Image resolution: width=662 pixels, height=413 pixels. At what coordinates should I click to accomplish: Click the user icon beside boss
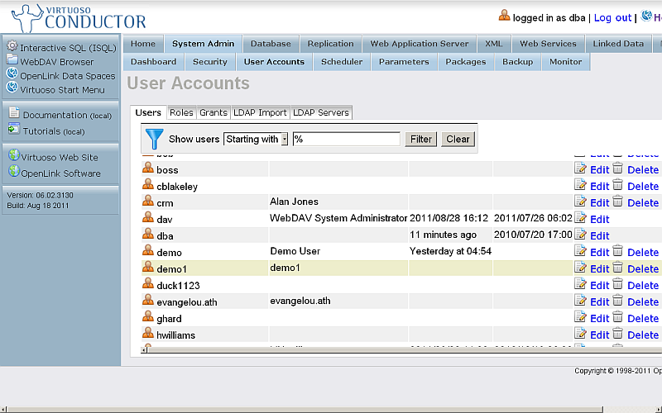[148, 169]
